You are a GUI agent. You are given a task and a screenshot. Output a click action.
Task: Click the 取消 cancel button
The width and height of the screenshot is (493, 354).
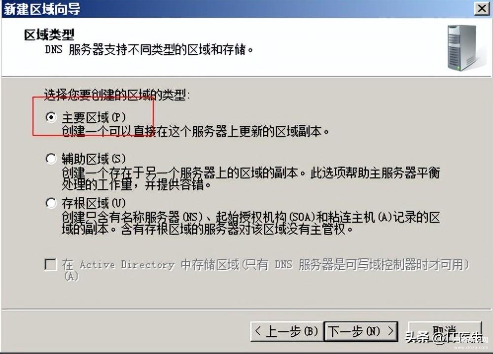point(445,331)
